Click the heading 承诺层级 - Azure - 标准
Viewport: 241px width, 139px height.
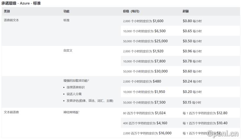[x=21, y=3]
